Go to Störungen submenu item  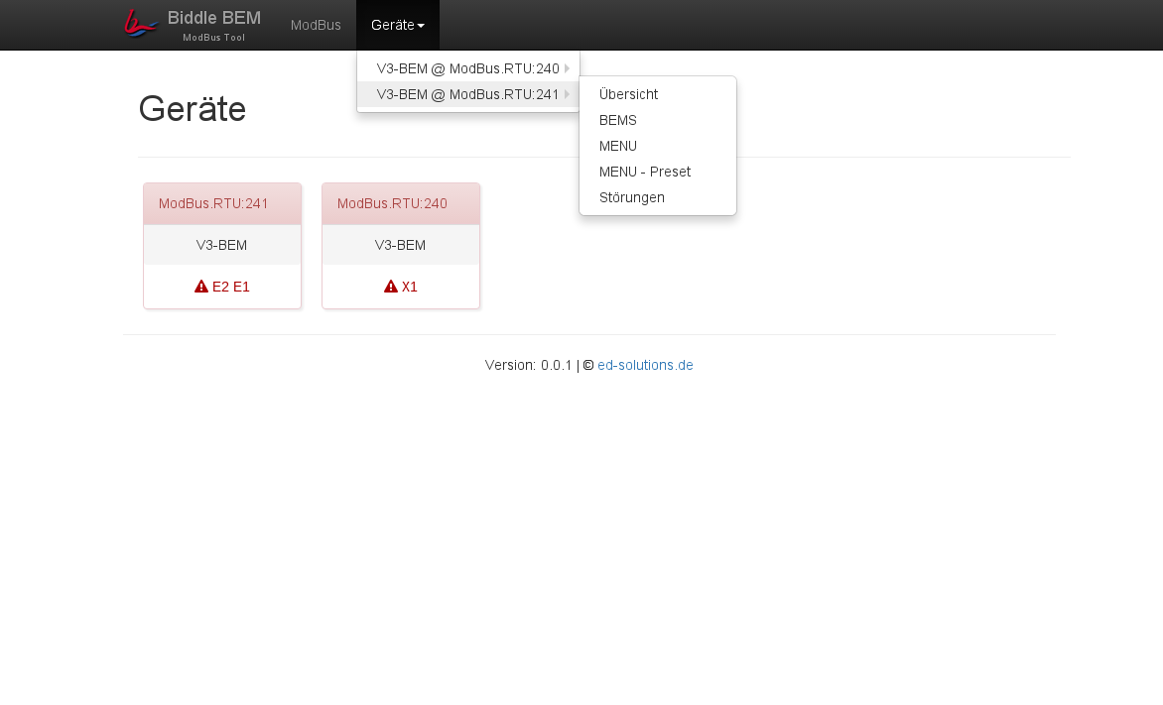coord(658,197)
